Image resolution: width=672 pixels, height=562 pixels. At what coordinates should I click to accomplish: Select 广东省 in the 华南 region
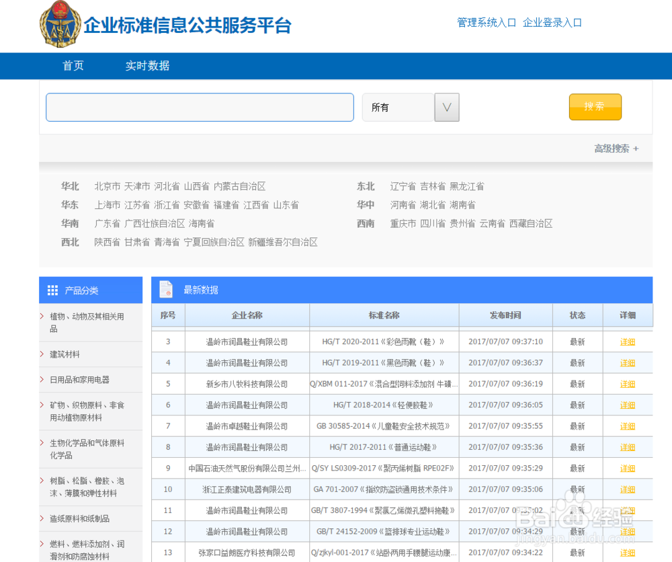coord(109,223)
